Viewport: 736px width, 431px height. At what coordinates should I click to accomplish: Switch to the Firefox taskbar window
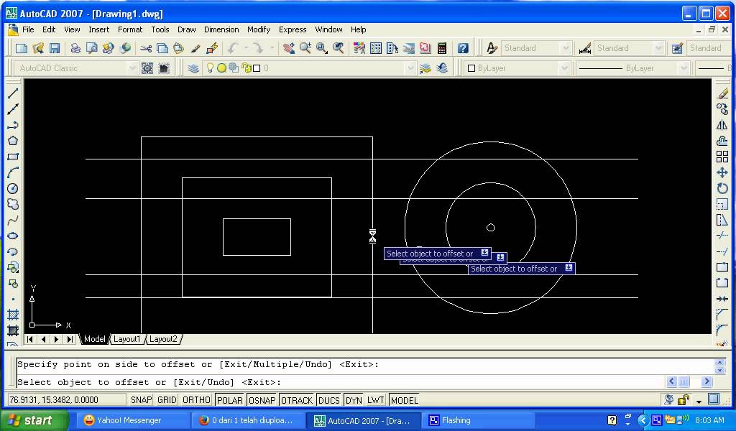(x=249, y=420)
